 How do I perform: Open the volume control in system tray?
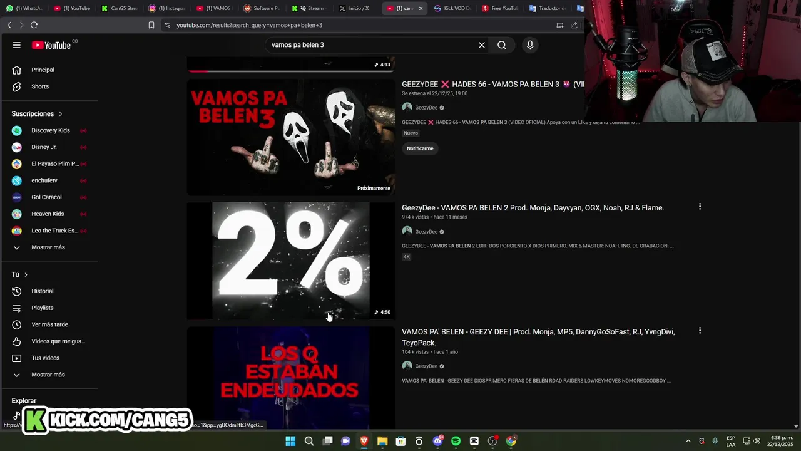tap(757, 441)
